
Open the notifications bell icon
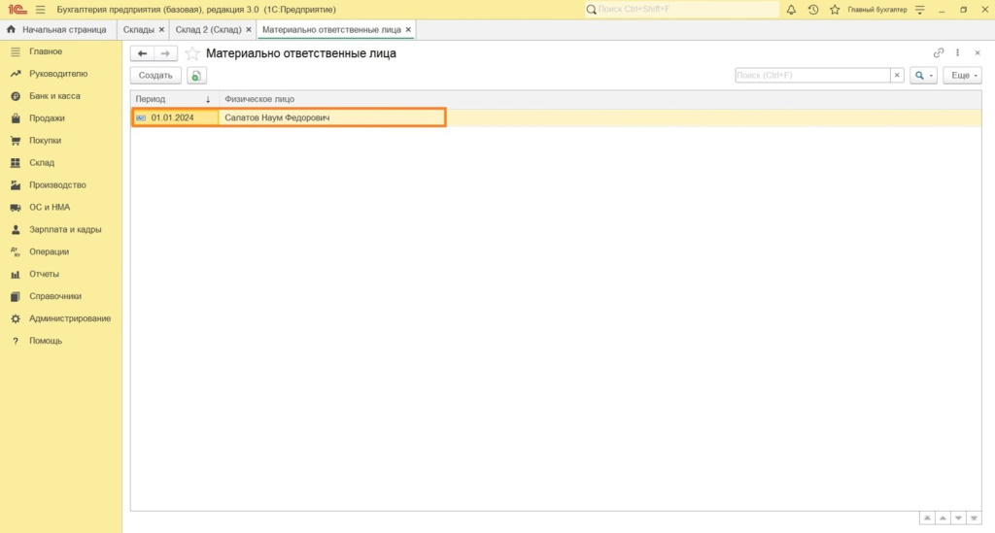point(791,10)
